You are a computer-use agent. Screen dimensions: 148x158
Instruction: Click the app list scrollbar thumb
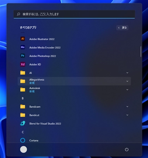141,52
